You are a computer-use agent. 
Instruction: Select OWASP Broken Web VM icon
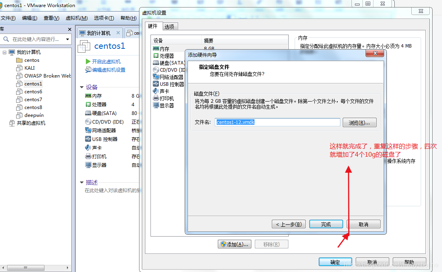tap(19, 76)
